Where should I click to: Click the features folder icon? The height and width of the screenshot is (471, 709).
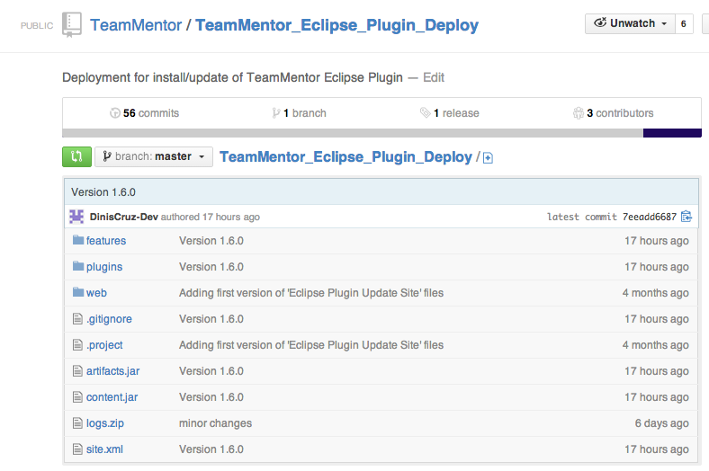[77, 241]
